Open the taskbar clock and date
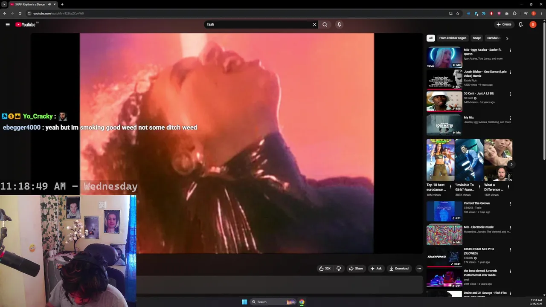The height and width of the screenshot is (307, 546). (x=536, y=302)
